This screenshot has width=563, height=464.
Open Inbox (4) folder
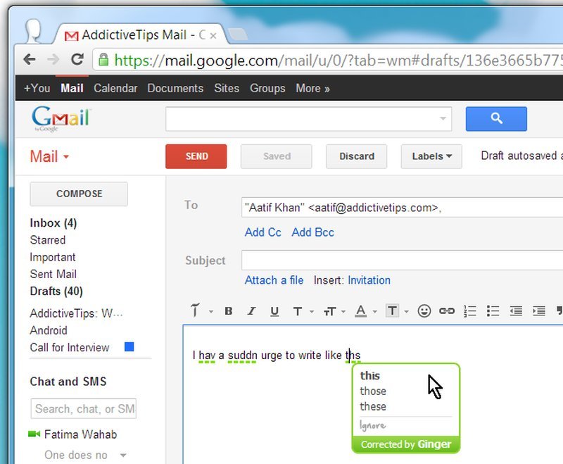[53, 223]
